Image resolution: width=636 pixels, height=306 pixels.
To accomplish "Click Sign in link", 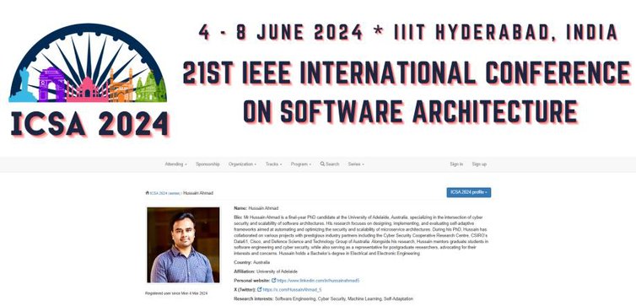I will click(456, 164).
